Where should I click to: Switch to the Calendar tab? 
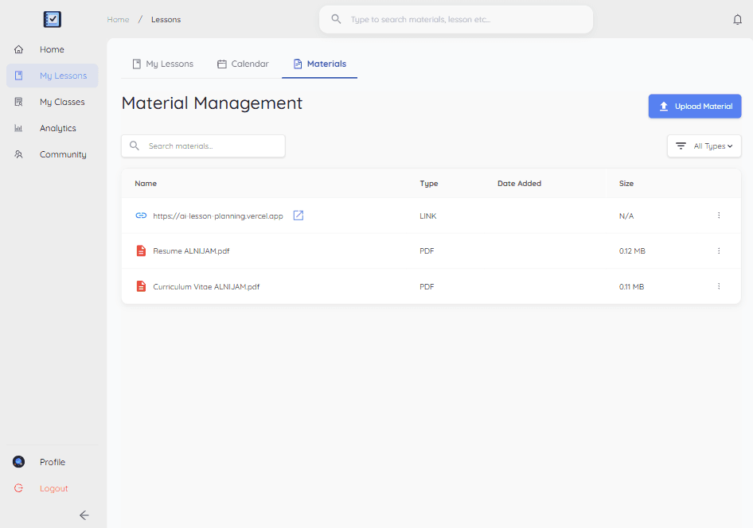click(x=243, y=64)
